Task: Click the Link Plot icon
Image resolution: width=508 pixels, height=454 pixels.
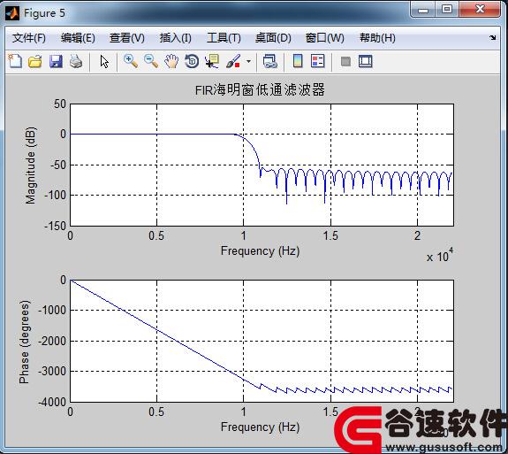Action: coord(269,61)
